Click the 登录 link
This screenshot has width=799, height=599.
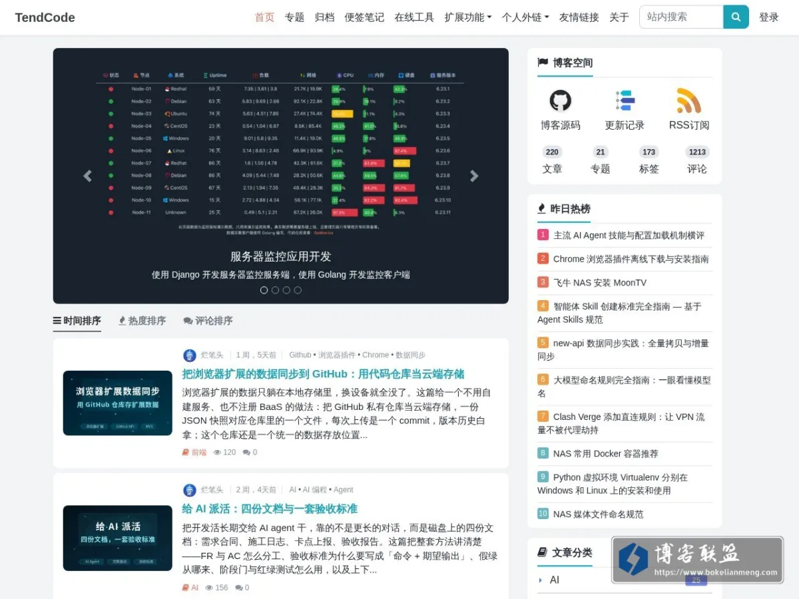pyautogui.click(x=769, y=17)
